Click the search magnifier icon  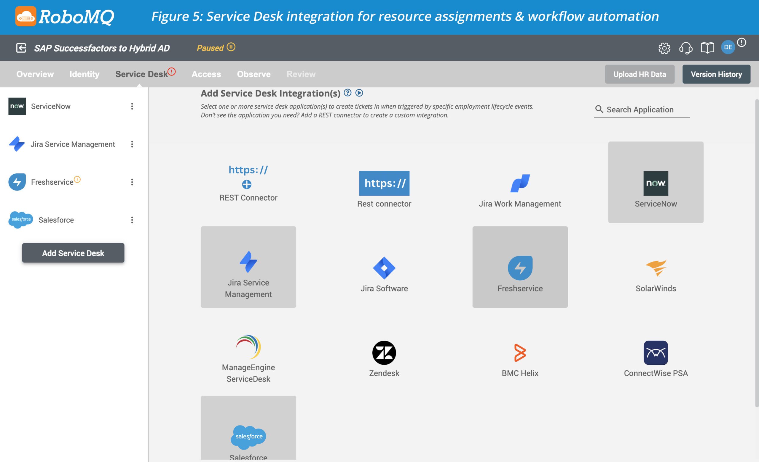tap(599, 109)
